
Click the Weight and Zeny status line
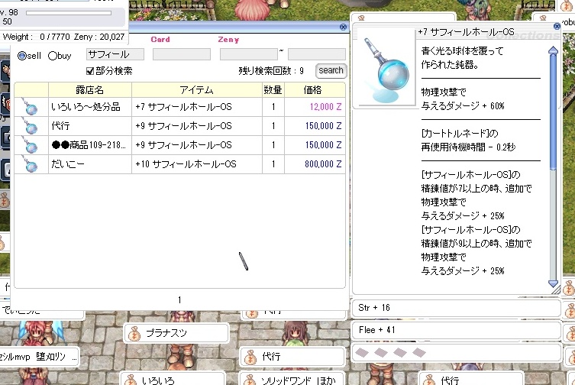[x=63, y=37]
